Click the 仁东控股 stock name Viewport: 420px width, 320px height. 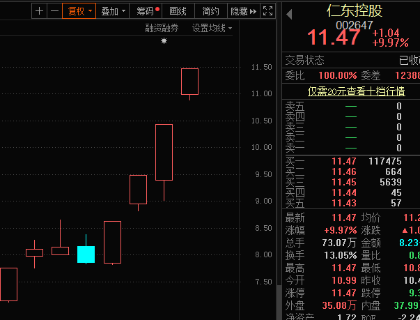(355, 10)
